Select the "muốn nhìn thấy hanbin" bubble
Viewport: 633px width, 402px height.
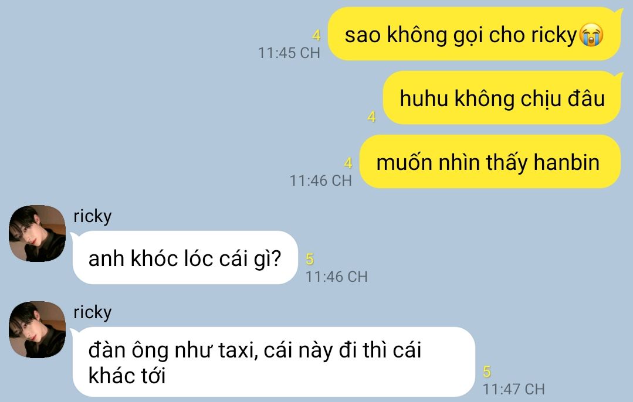[x=490, y=161]
